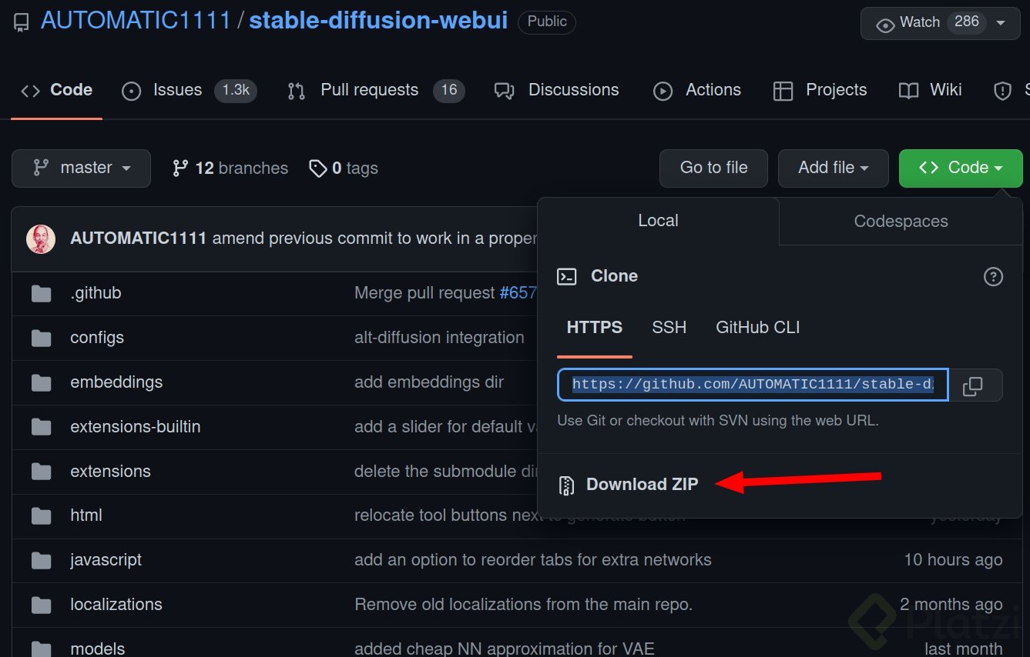
Task: Click the eye icon in the Watch button
Action: [886, 24]
